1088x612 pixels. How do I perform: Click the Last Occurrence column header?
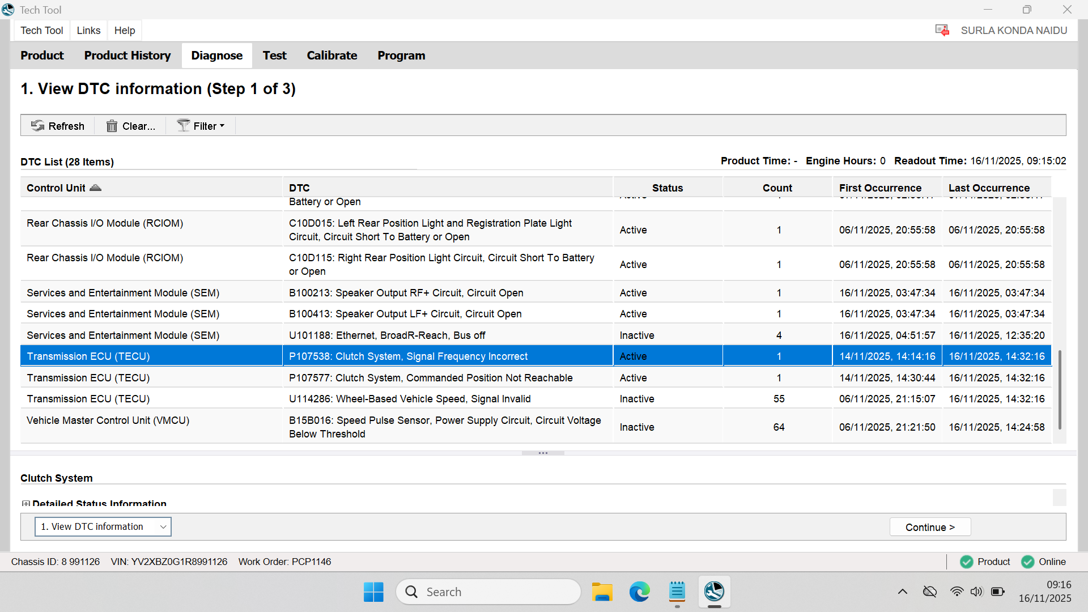coord(996,188)
